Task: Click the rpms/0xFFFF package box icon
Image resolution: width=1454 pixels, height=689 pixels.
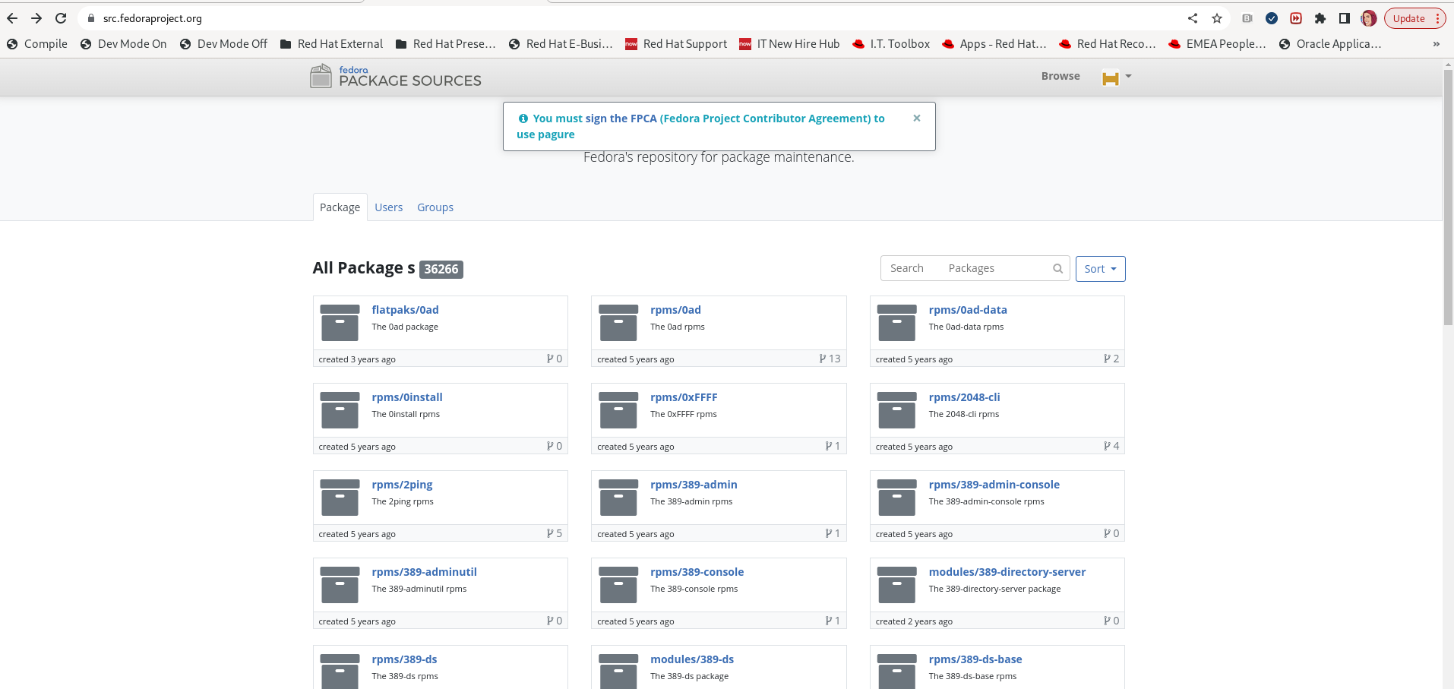Action: (618, 410)
